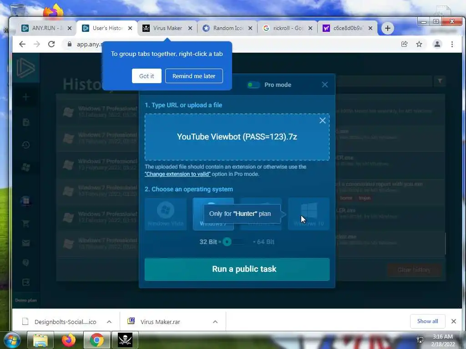Click Remind me later button
466x349 pixels.
[x=194, y=76]
